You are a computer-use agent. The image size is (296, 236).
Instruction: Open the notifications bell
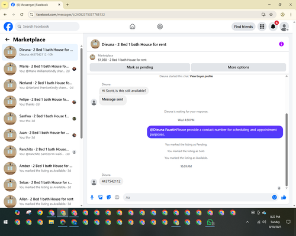273,27
